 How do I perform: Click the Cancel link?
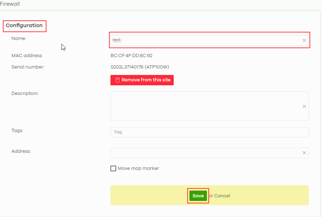(222, 196)
